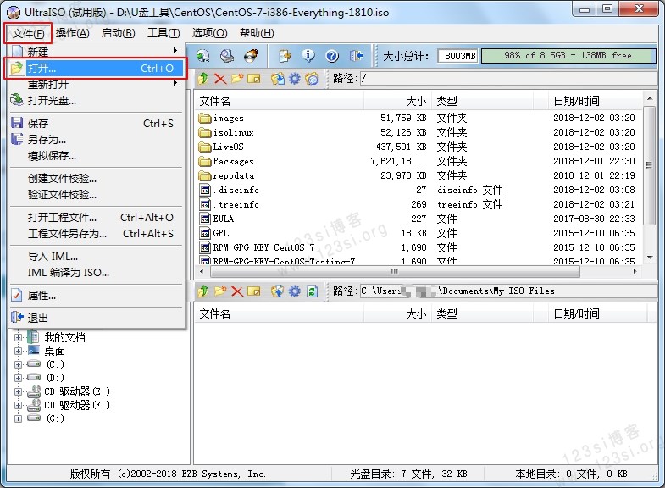Expand the (D:) drive node
Image resolution: width=665 pixels, height=488 pixels.
18,378
